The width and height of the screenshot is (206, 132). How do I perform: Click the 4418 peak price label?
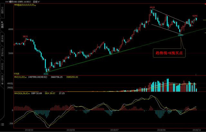(152, 7)
